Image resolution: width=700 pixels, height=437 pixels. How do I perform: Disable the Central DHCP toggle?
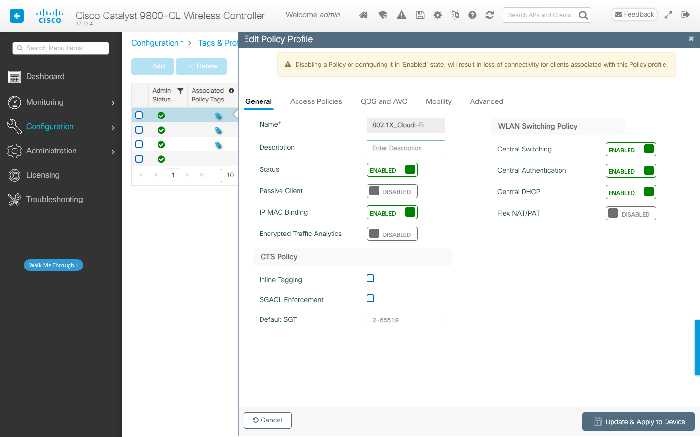[630, 192]
